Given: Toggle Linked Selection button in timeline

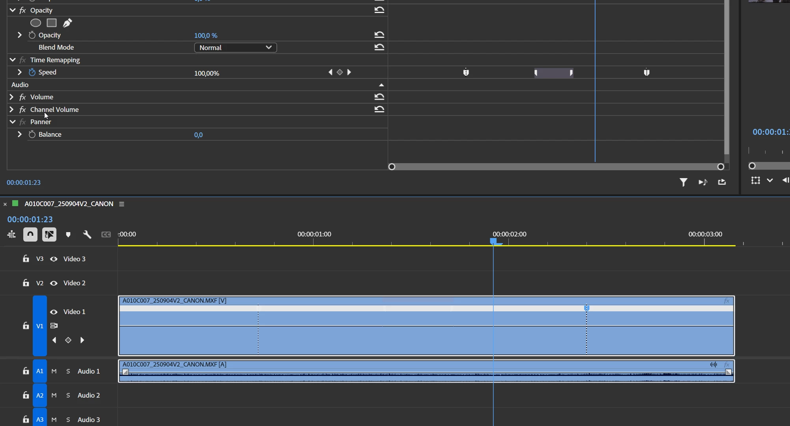Looking at the screenshot, I should pyautogui.click(x=49, y=234).
